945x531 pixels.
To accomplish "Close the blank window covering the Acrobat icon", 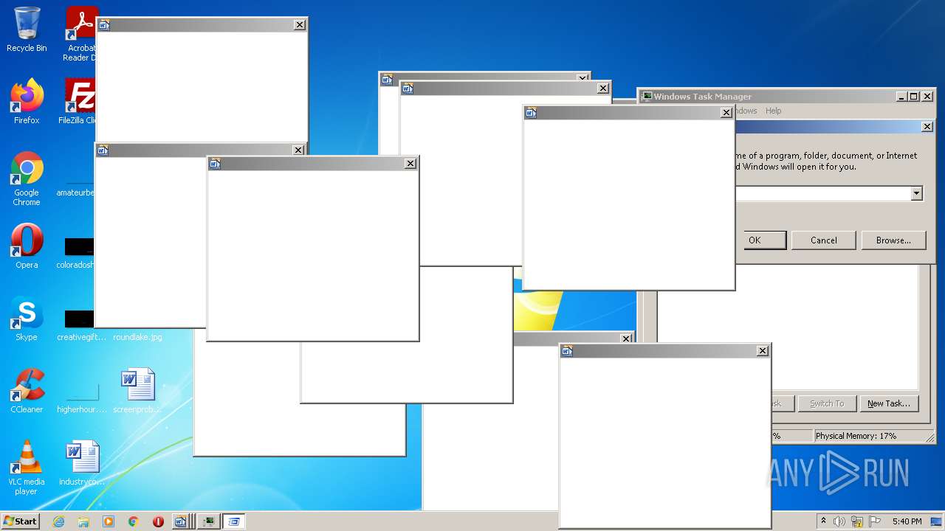I will 300,25.
